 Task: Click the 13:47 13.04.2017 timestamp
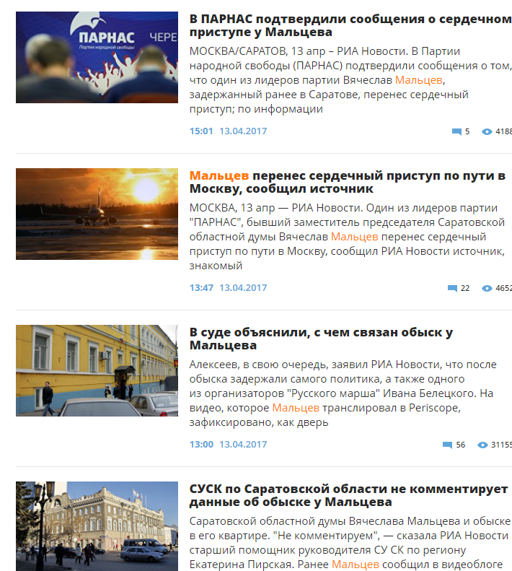(228, 288)
